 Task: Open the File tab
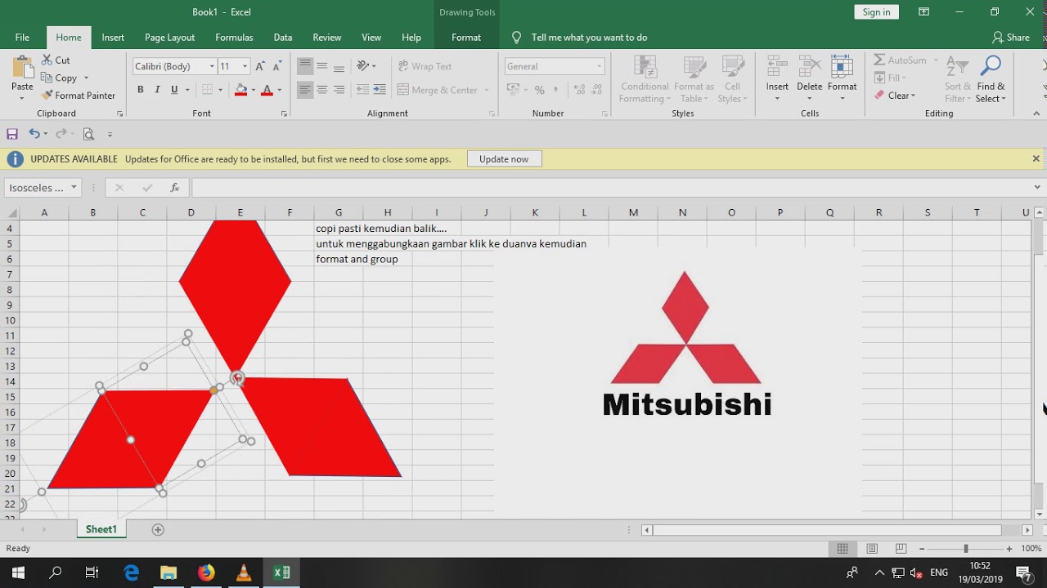click(22, 38)
